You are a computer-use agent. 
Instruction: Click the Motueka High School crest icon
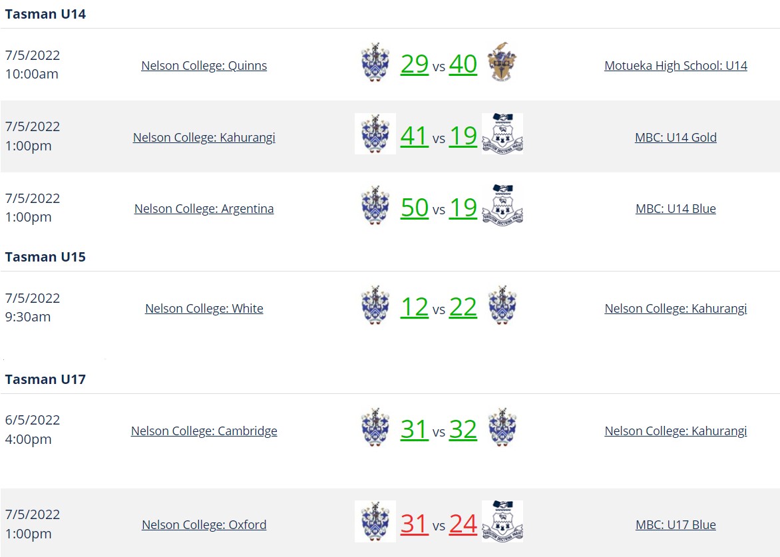(502, 62)
